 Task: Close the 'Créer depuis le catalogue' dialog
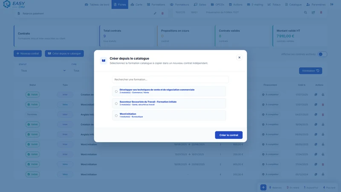[239, 58]
